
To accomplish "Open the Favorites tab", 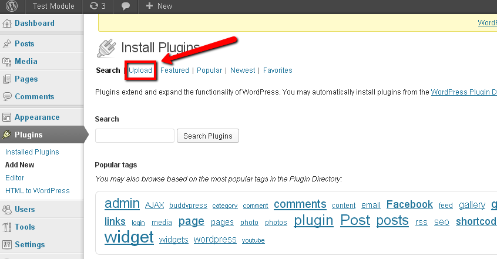I will tap(278, 70).
